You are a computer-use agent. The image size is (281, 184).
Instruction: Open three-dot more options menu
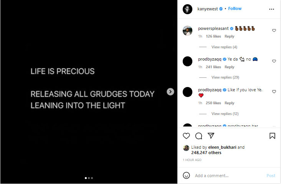(x=272, y=9)
